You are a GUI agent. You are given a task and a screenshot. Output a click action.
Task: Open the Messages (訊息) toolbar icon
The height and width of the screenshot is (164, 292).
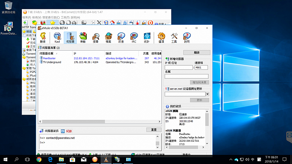click(x=121, y=38)
